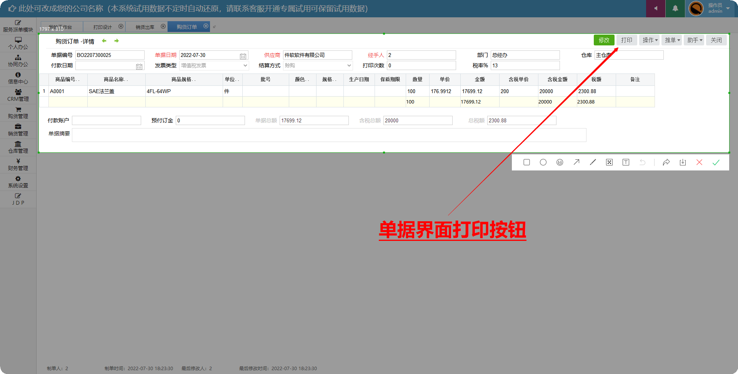This screenshot has height=374, width=738.
Task: Switch to 销货出库 tab
Action: pos(146,27)
